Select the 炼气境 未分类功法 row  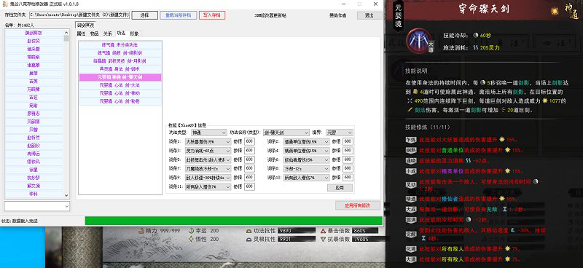coord(120,45)
